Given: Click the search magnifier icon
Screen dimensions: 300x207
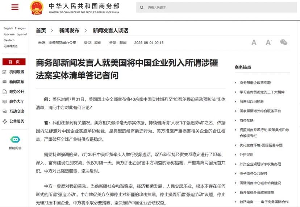Looking at the screenshot, I should (142, 8).
